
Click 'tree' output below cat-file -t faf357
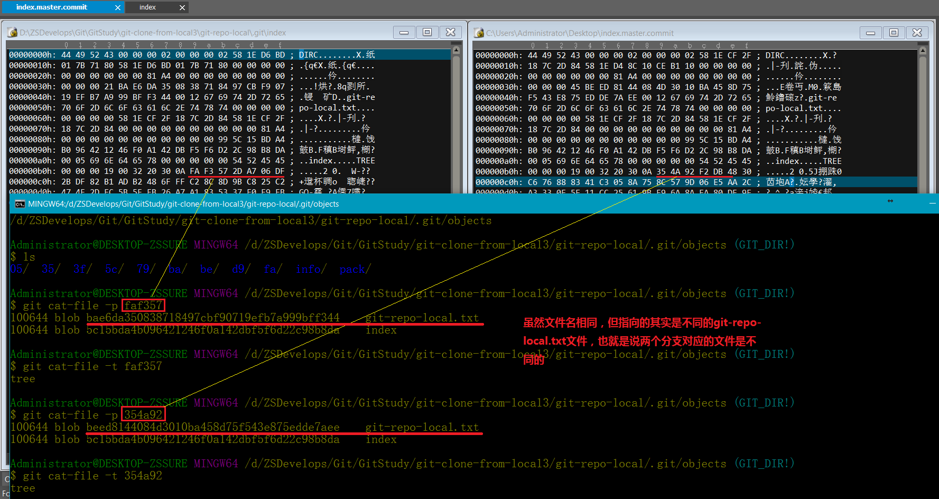tap(23, 378)
